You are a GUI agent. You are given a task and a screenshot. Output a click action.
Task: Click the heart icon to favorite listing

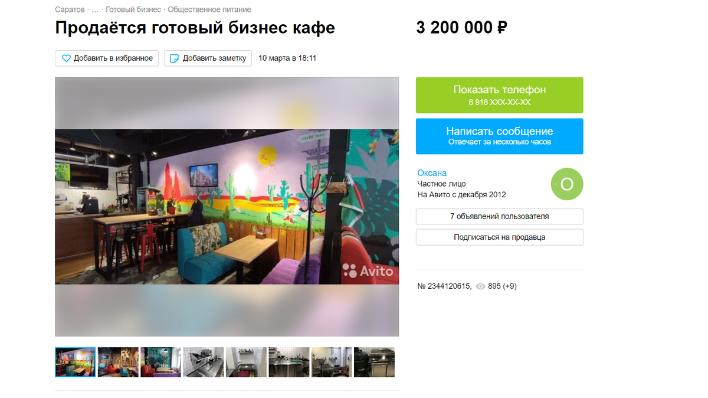tap(66, 58)
